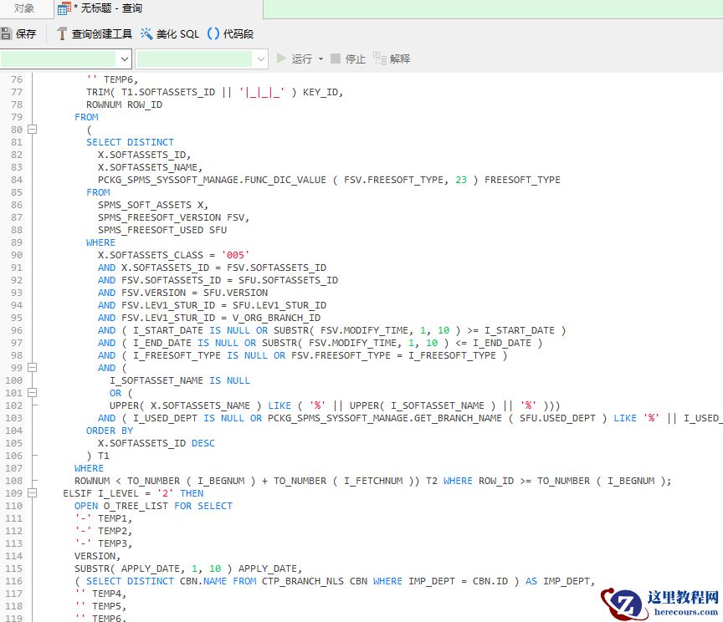Click SPMS_SOFT_ASSETS X on line 86
Viewport: 723px width, 622px height.
click(x=151, y=205)
